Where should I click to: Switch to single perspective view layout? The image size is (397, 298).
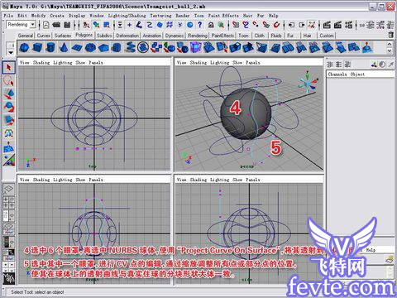[x=9, y=189]
